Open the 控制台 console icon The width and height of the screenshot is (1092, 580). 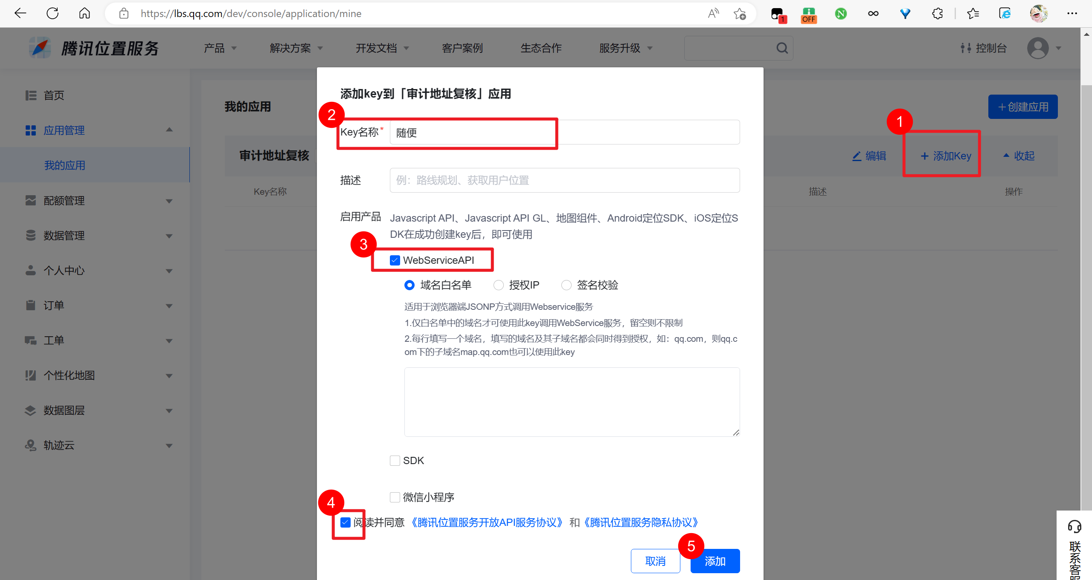coord(965,48)
